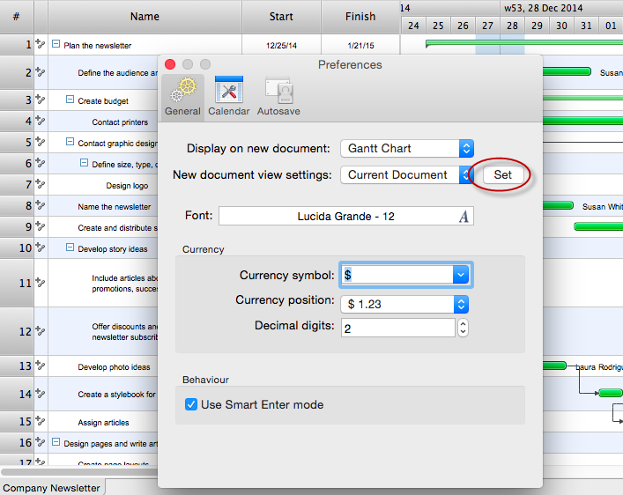The width and height of the screenshot is (623, 495).
Task: Expand the Currency symbol combo box arrow
Action: (461, 275)
